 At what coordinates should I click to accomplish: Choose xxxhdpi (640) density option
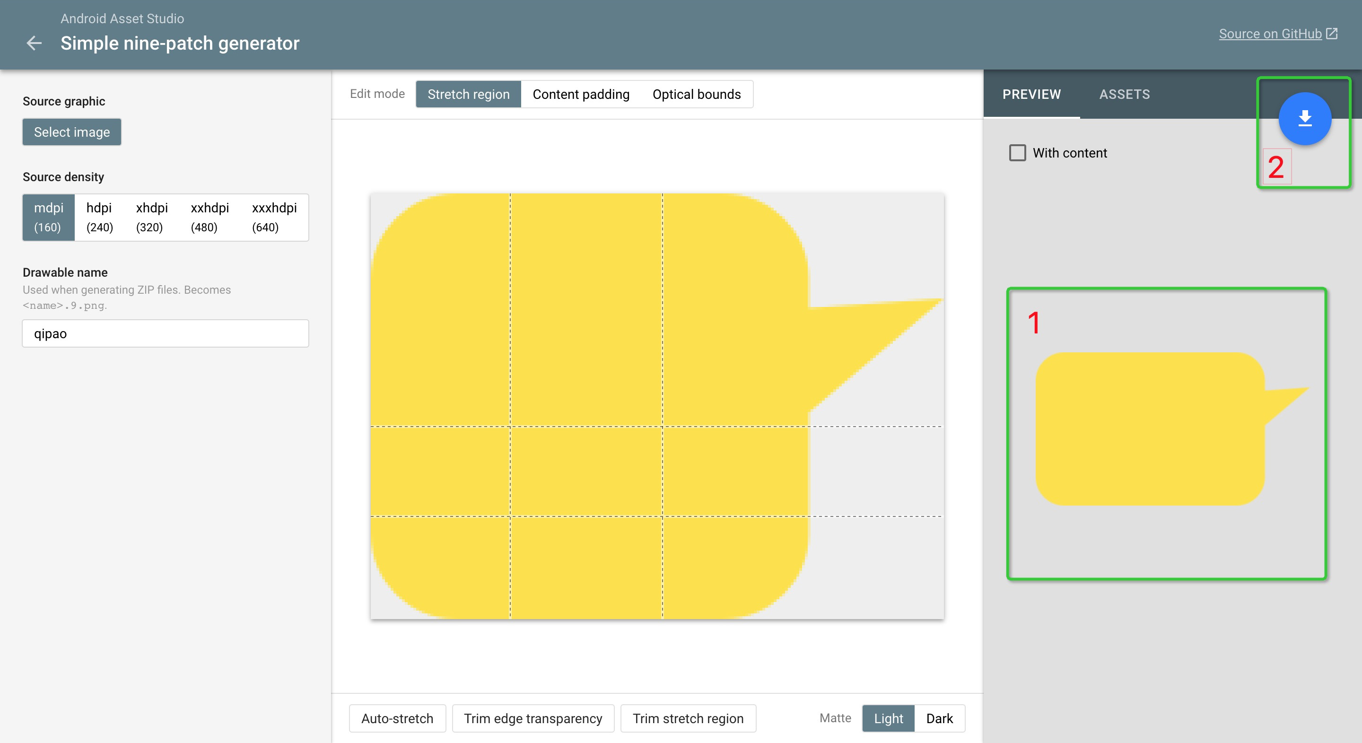coord(274,218)
